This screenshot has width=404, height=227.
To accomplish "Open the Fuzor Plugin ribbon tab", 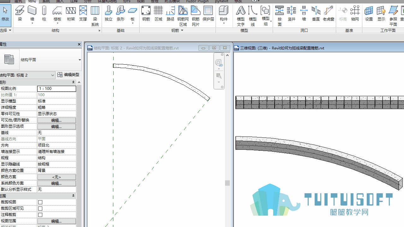I will click(x=198, y=1).
